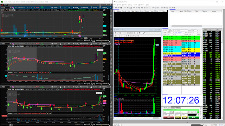Open the chart grid layout icon in thinkorswim
The width and height of the screenshot is (225, 126).
[100, 5]
